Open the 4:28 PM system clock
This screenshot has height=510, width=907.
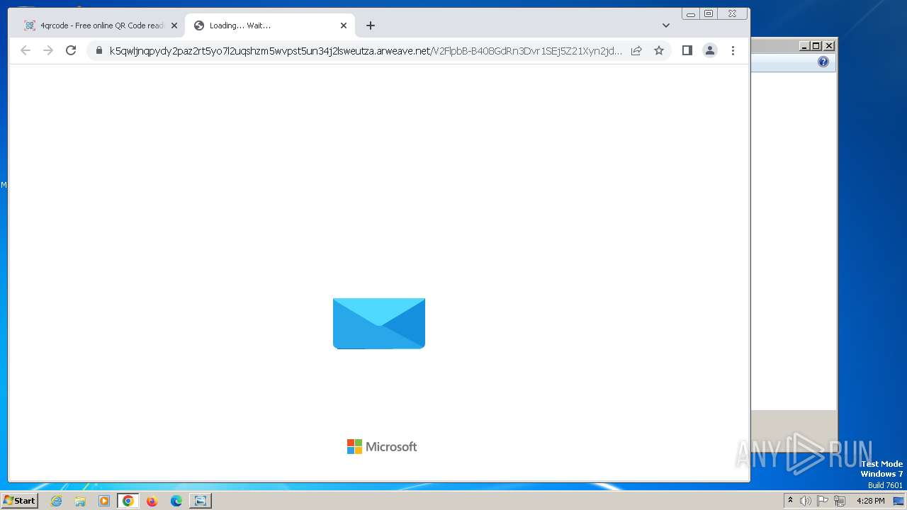870,501
